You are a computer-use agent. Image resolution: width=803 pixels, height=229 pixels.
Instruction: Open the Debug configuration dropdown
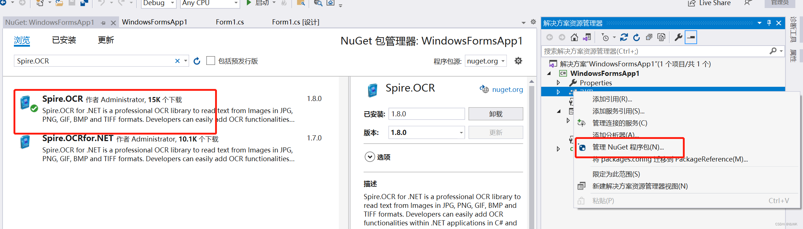click(172, 3)
